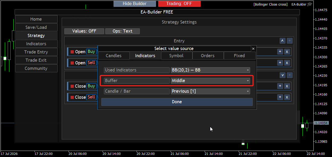Toggle red square on Close Sell row
The height and width of the screenshot is (157, 332).
pyautogui.click(x=72, y=97)
